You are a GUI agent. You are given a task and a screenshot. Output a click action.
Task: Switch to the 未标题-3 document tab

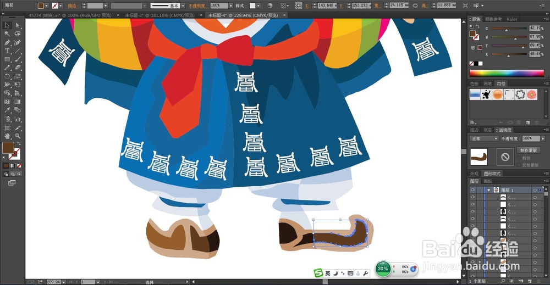[x=159, y=15]
